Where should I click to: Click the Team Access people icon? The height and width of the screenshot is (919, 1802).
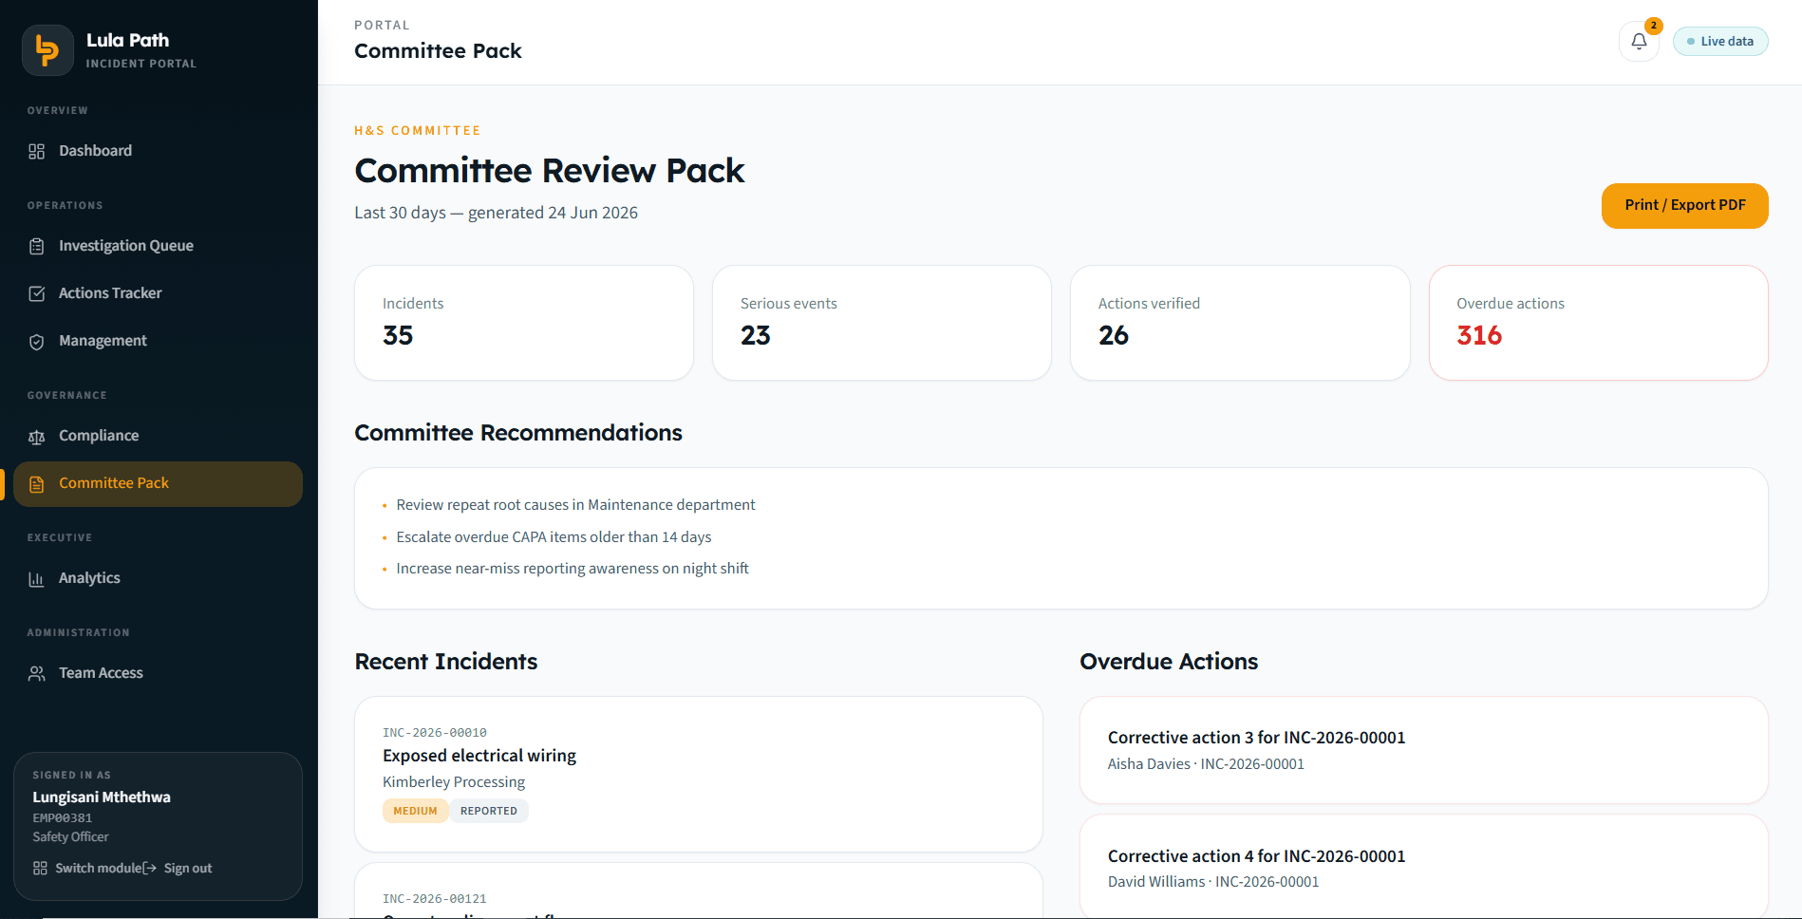[x=37, y=673]
